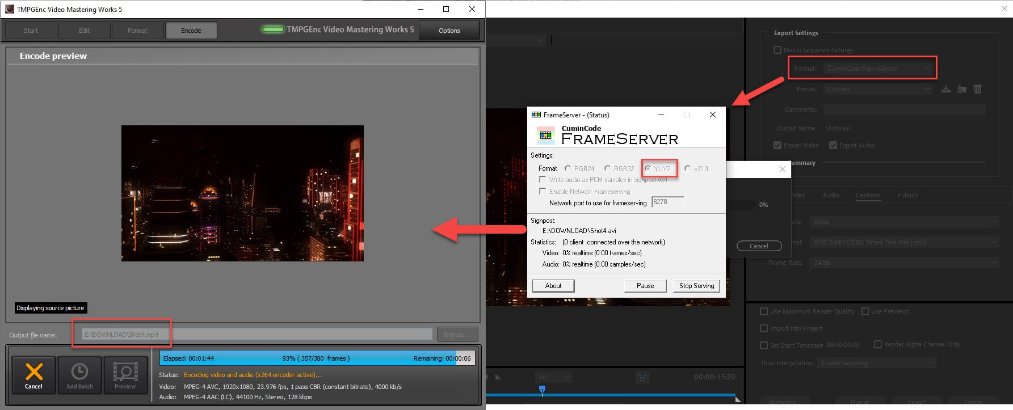The width and height of the screenshot is (1013, 410).
Task: Click the Options button in TMPGEnc
Action: click(449, 31)
